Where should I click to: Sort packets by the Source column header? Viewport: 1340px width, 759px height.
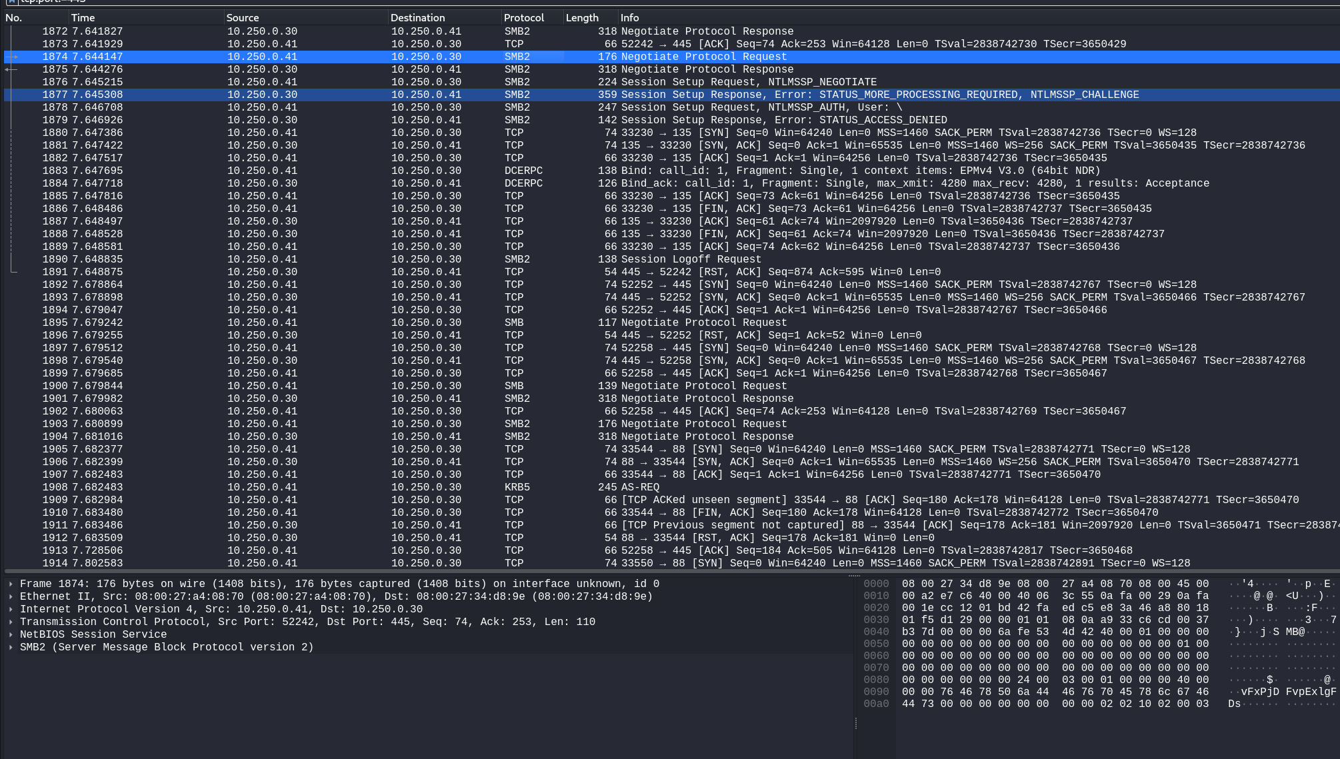click(305, 18)
